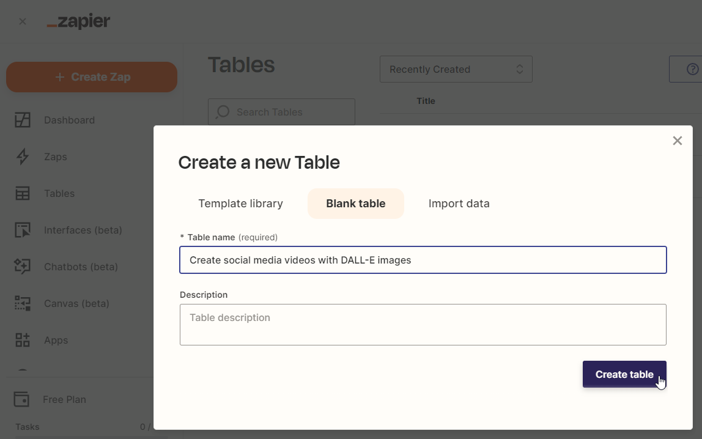
Task: Switch to the Template library tab
Action: pyautogui.click(x=240, y=204)
